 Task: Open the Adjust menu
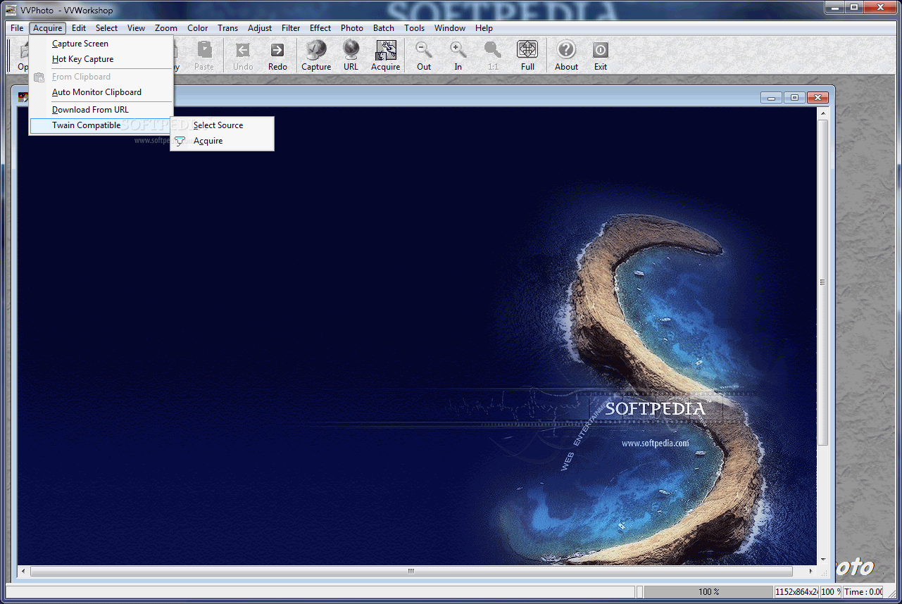tap(260, 28)
